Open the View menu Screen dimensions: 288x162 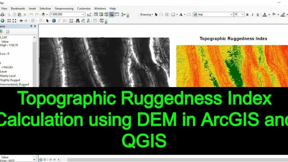(x=4, y=8)
